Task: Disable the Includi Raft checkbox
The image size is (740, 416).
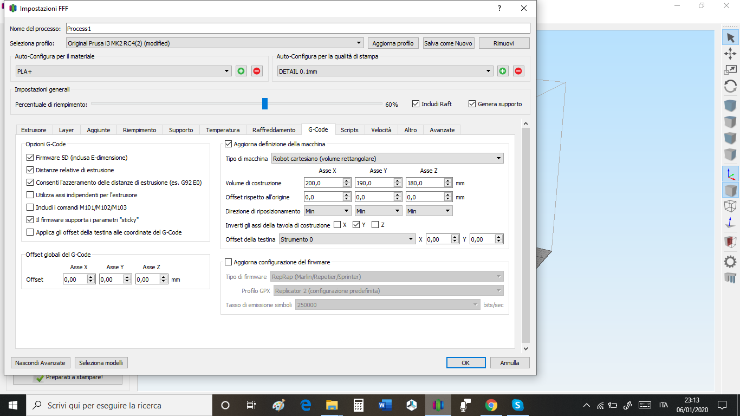Action: coord(416,104)
